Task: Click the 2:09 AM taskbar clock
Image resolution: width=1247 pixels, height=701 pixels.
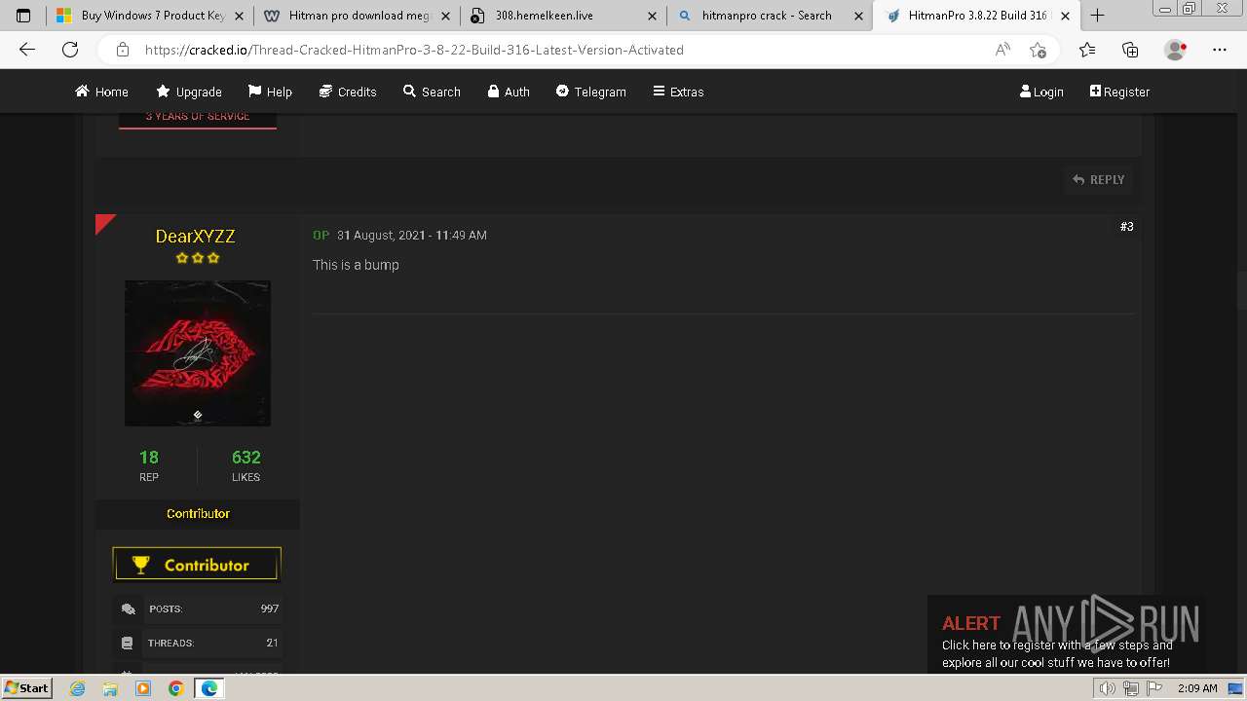Action: (1197, 688)
